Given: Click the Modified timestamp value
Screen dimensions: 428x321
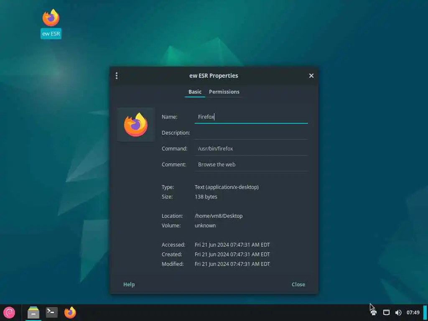Looking at the screenshot, I should pos(232,264).
